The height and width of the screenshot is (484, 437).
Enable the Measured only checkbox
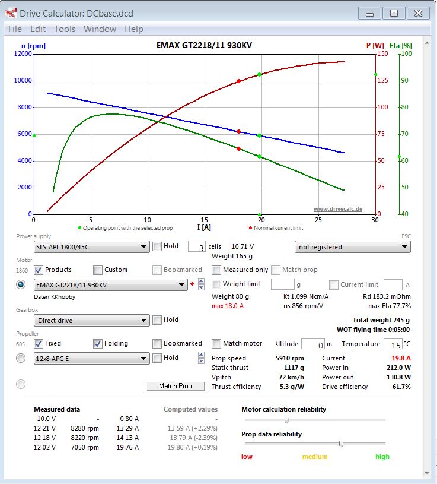pyautogui.click(x=216, y=270)
